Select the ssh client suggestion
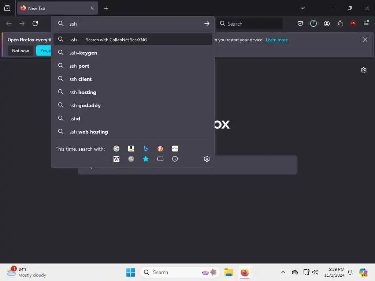Screen dimensions: 375x281 coord(133,79)
